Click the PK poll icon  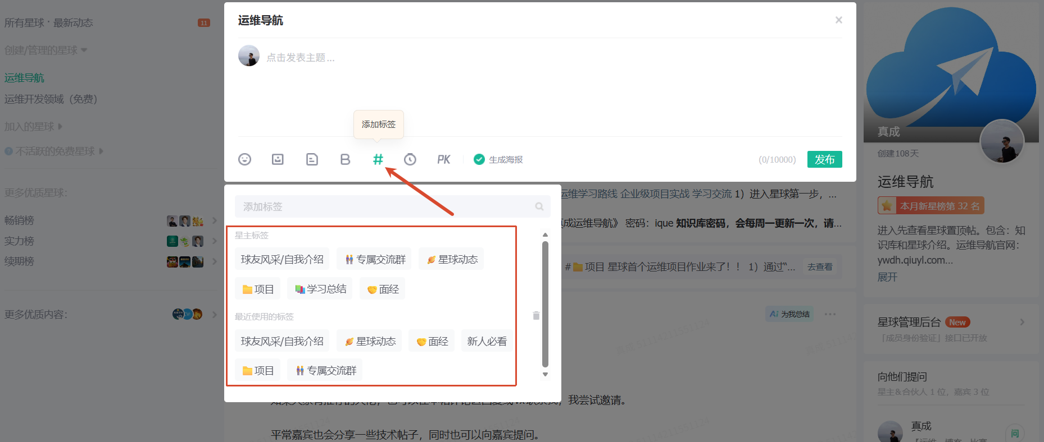tap(443, 159)
